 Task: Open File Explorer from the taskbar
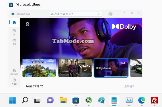63,100
